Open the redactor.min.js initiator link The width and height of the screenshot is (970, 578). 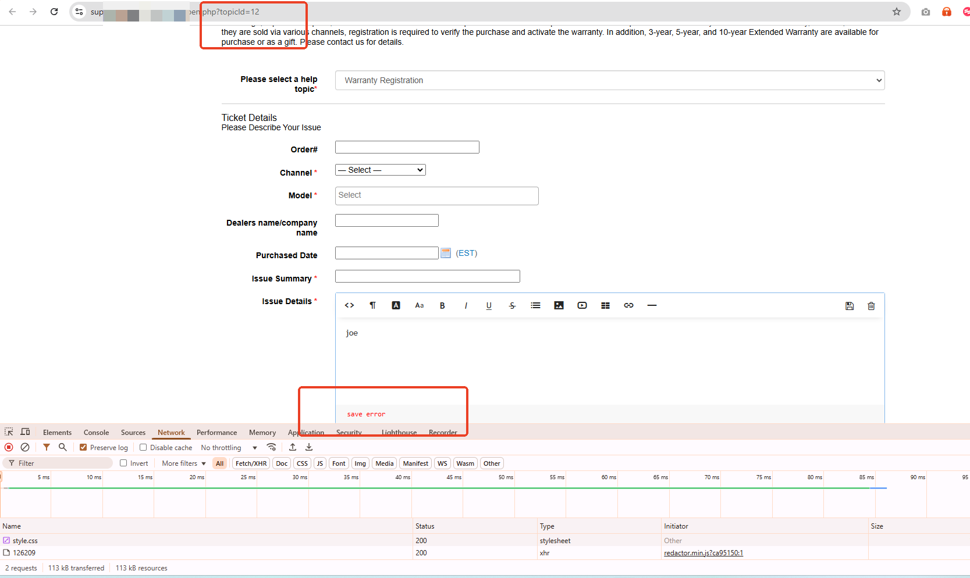pos(703,553)
